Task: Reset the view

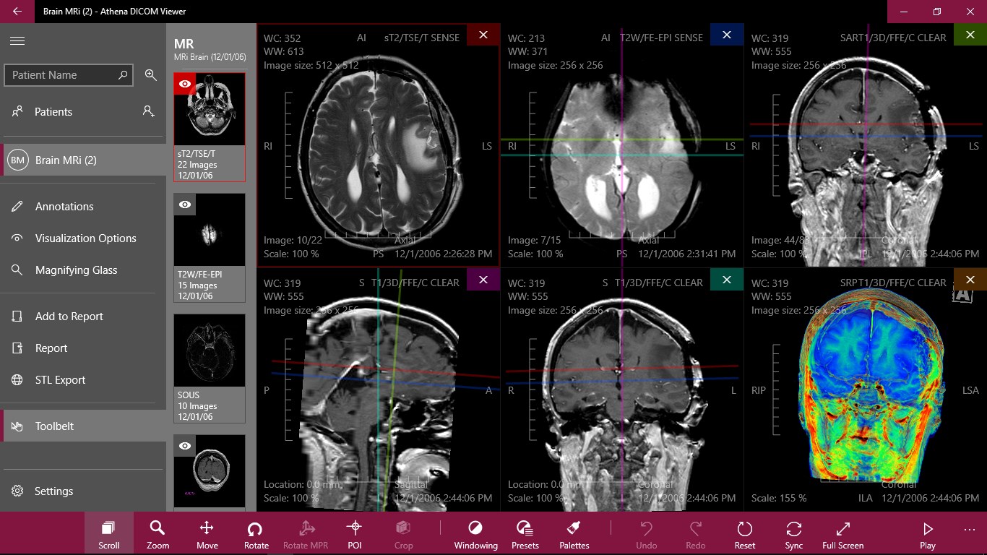Action: click(745, 533)
